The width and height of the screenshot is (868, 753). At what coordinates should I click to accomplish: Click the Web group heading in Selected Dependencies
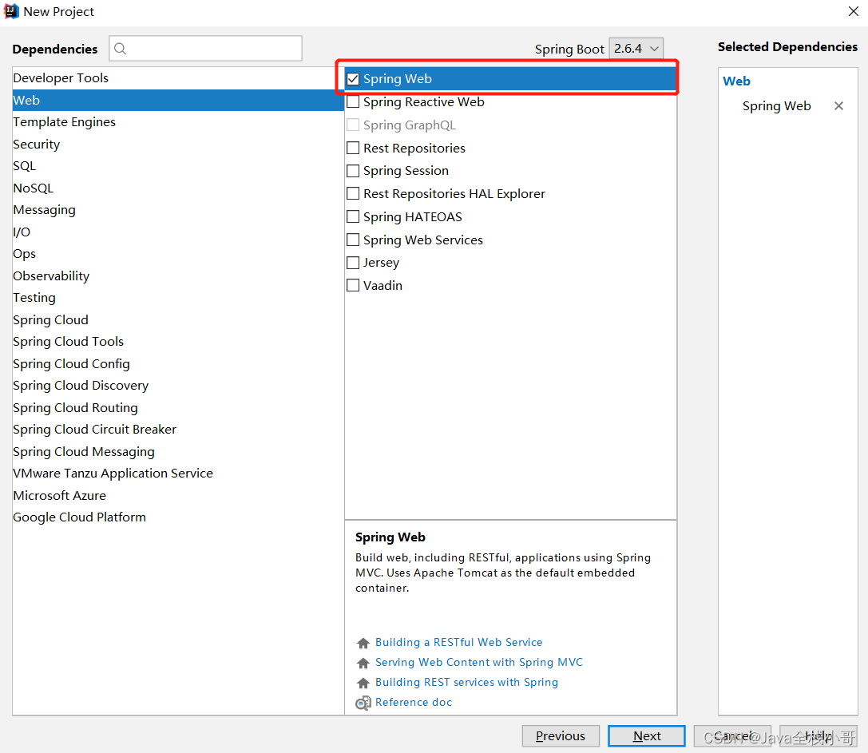coord(736,81)
